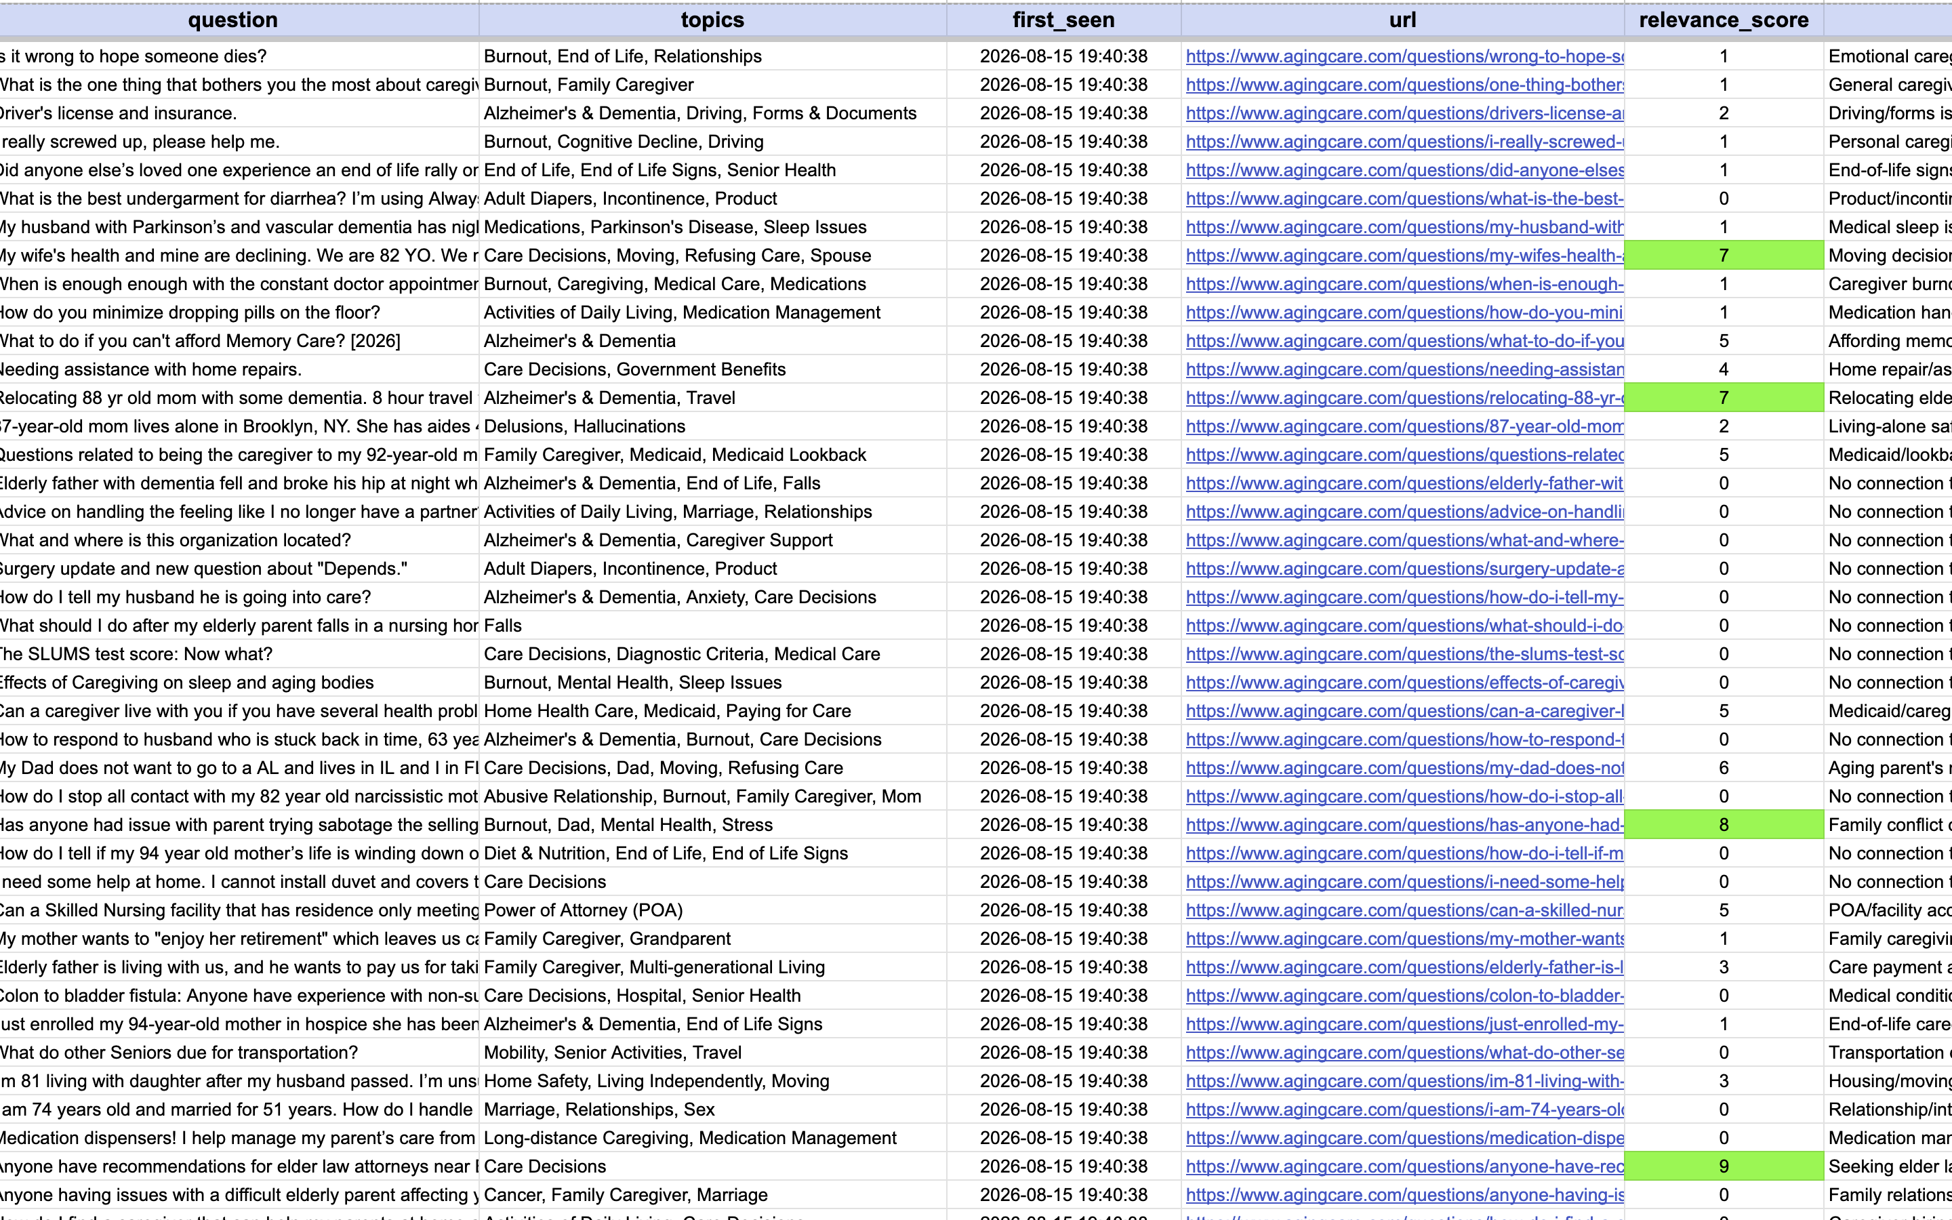Open the how-do-you-mini question link
Image resolution: width=1952 pixels, height=1220 pixels.
pyautogui.click(x=1405, y=312)
